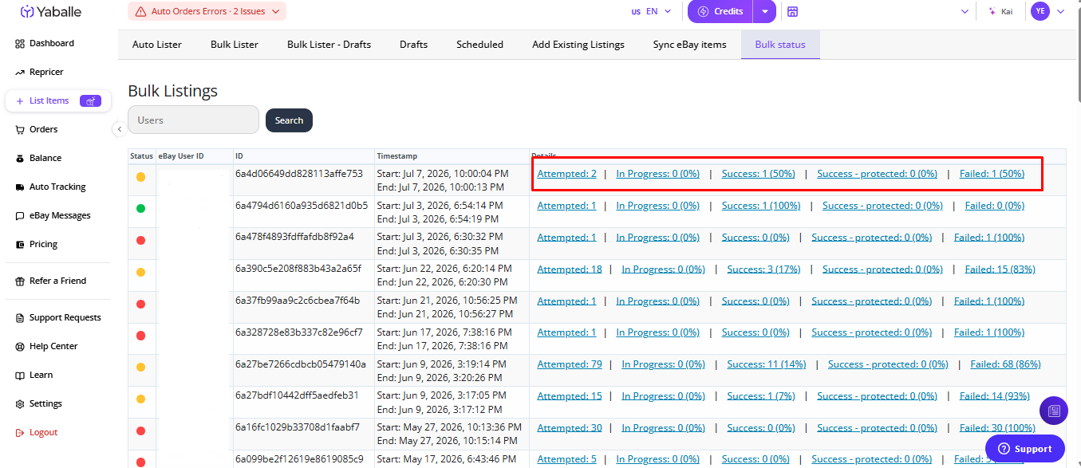Image resolution: width=1081 pixels, height=468 pixels.
Task: Focus the Users search field
Action: [x=193, y=120]
